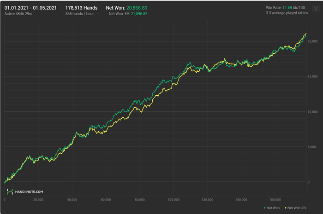The image size is (323, 214).
Task: Click the Win Rate 11.69 bb/100 text
Action: [x=285, y=8]
